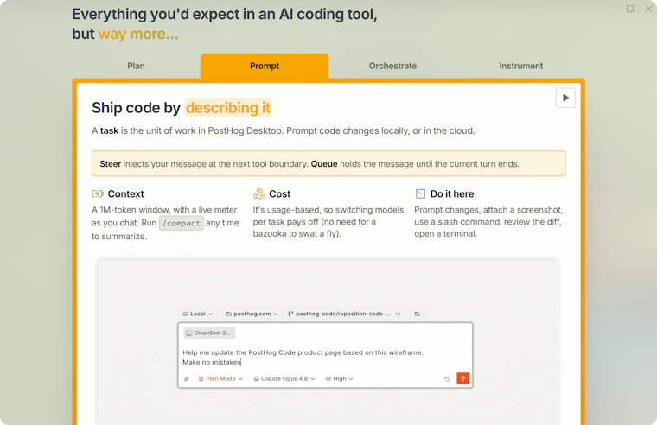Maximize the window via the square icon
The image size is (657, 425).
tap(629, 9)
